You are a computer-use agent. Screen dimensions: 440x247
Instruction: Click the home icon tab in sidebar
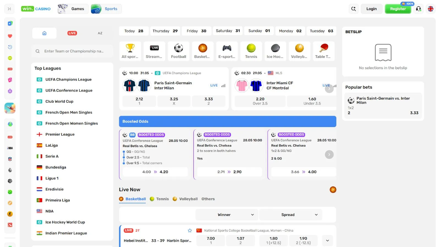[x=44, y=33]
